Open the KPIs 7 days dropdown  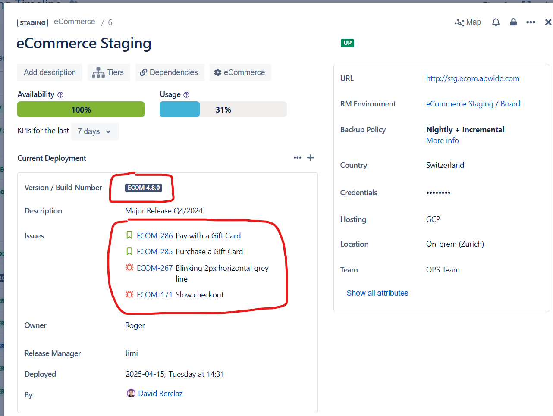click(x=94, y=131)
